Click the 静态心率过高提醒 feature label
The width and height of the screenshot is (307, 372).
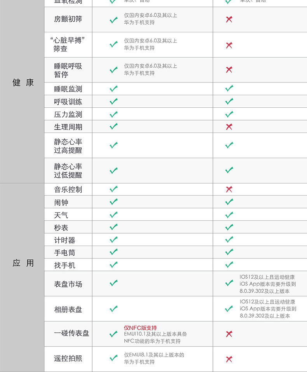point(68,146)
